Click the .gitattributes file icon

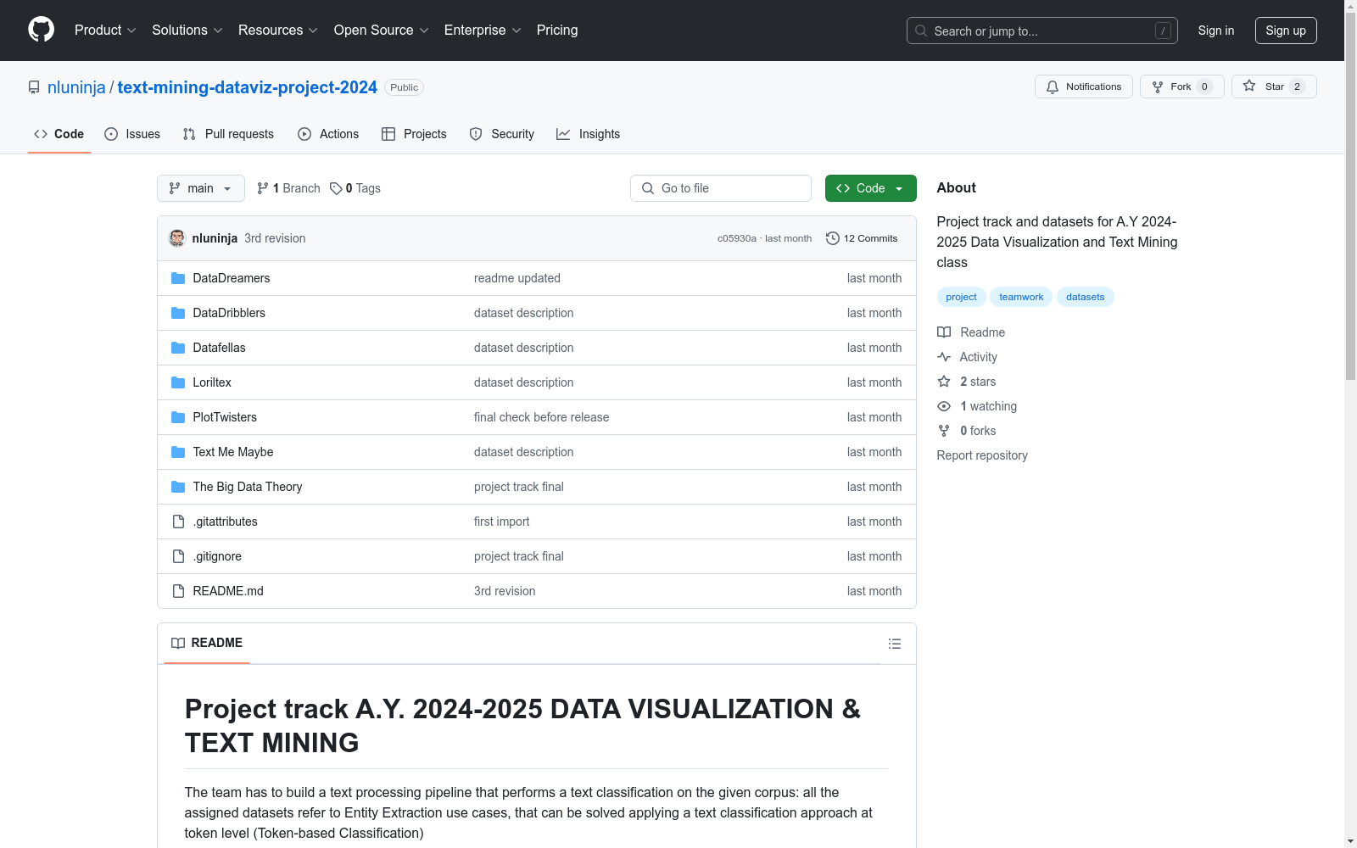tap(178, 522)
